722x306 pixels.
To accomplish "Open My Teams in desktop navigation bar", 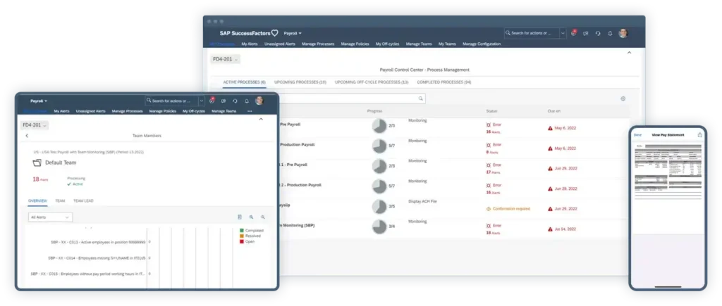I will pyautogui.click(x=447, y=44).
